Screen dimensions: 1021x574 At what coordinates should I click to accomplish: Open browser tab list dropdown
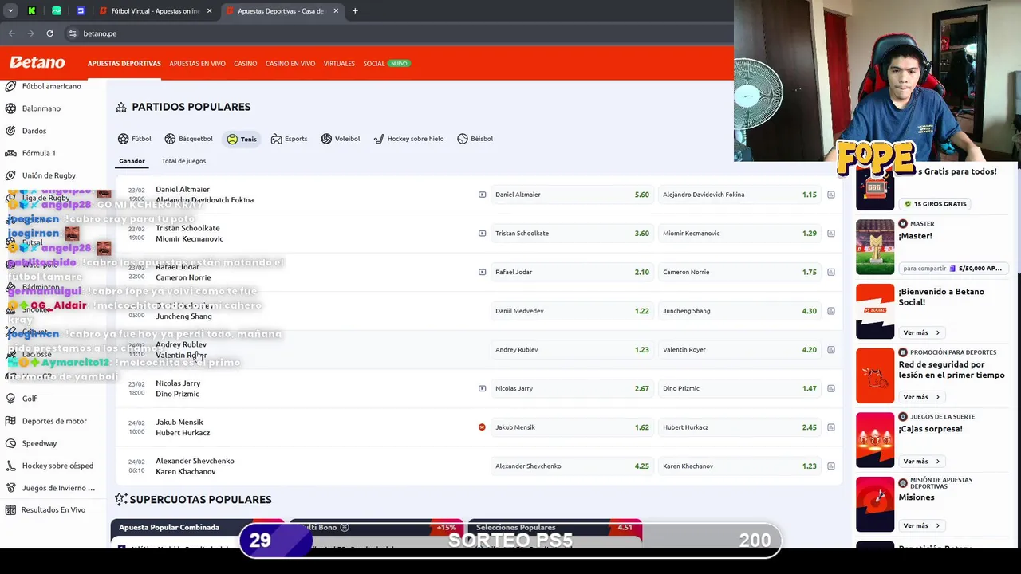coord(10,11)
